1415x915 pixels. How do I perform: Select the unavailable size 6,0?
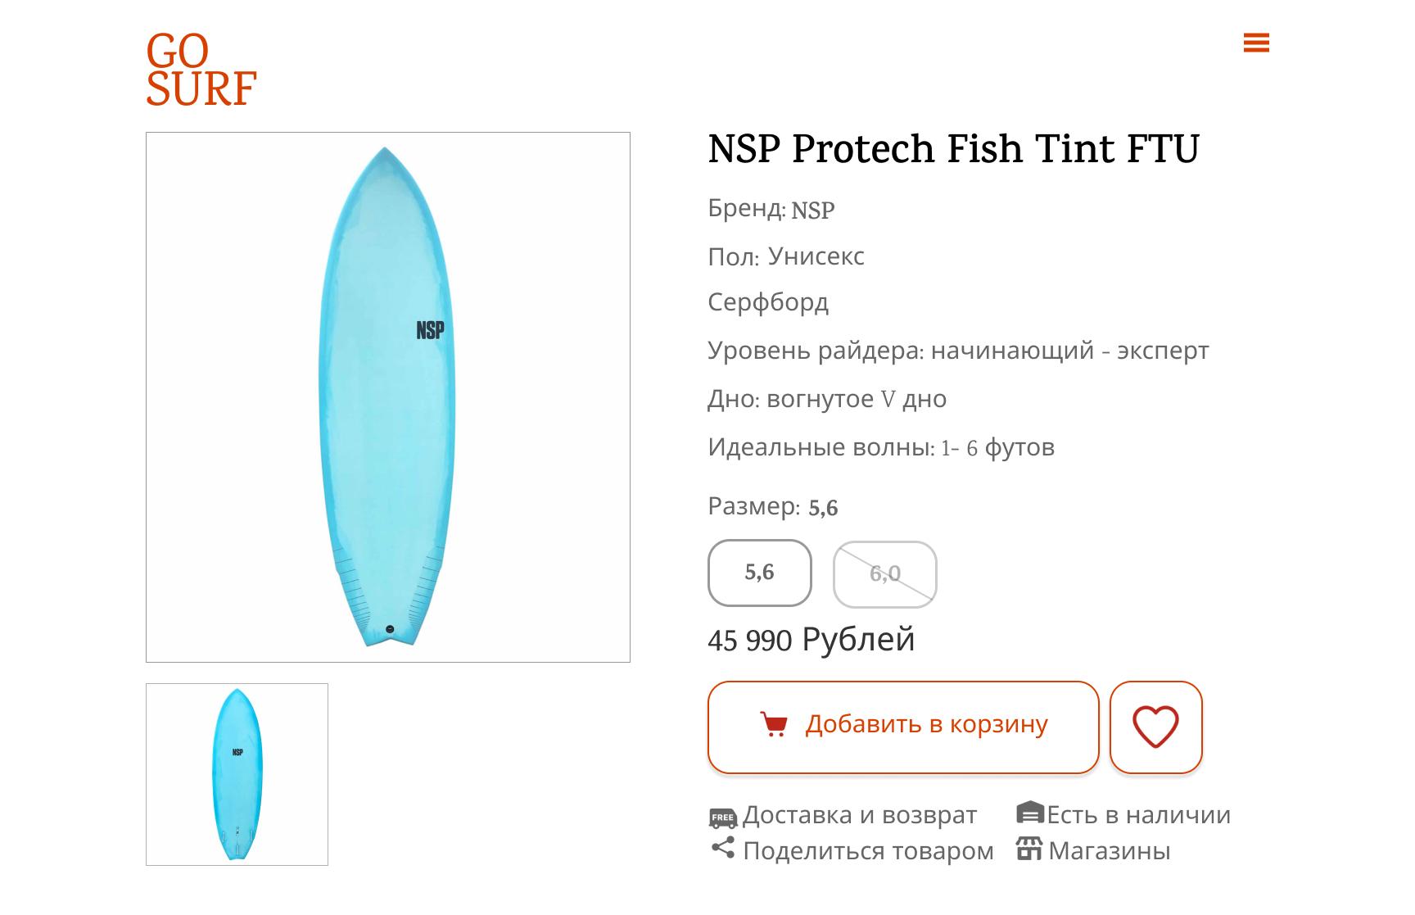point(884,573)
